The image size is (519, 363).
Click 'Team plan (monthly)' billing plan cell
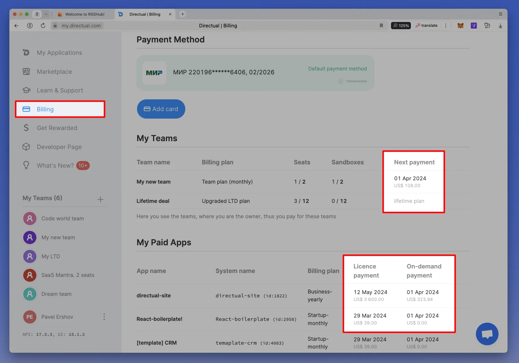point(227,182)
